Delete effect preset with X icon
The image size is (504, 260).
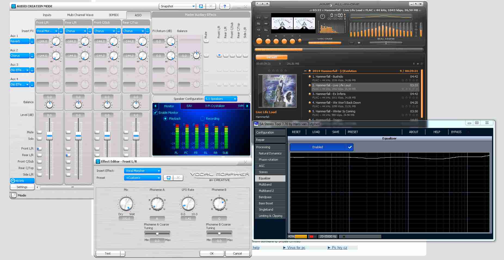(x=178, y=178)
